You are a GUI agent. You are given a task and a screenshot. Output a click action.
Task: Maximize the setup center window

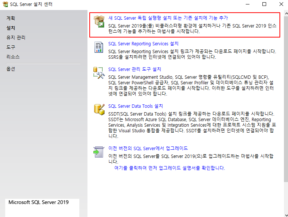264,4
